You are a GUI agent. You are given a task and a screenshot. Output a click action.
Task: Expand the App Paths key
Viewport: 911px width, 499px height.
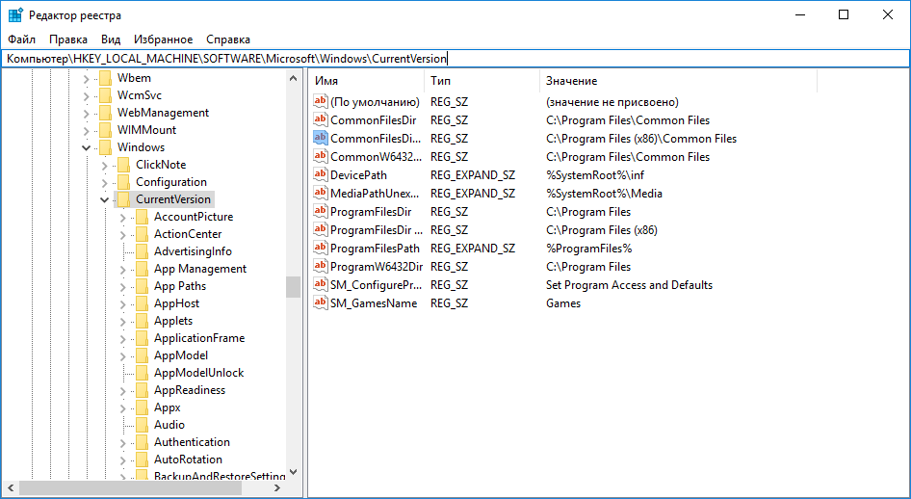pyautogui.click(x=123, y=286)
